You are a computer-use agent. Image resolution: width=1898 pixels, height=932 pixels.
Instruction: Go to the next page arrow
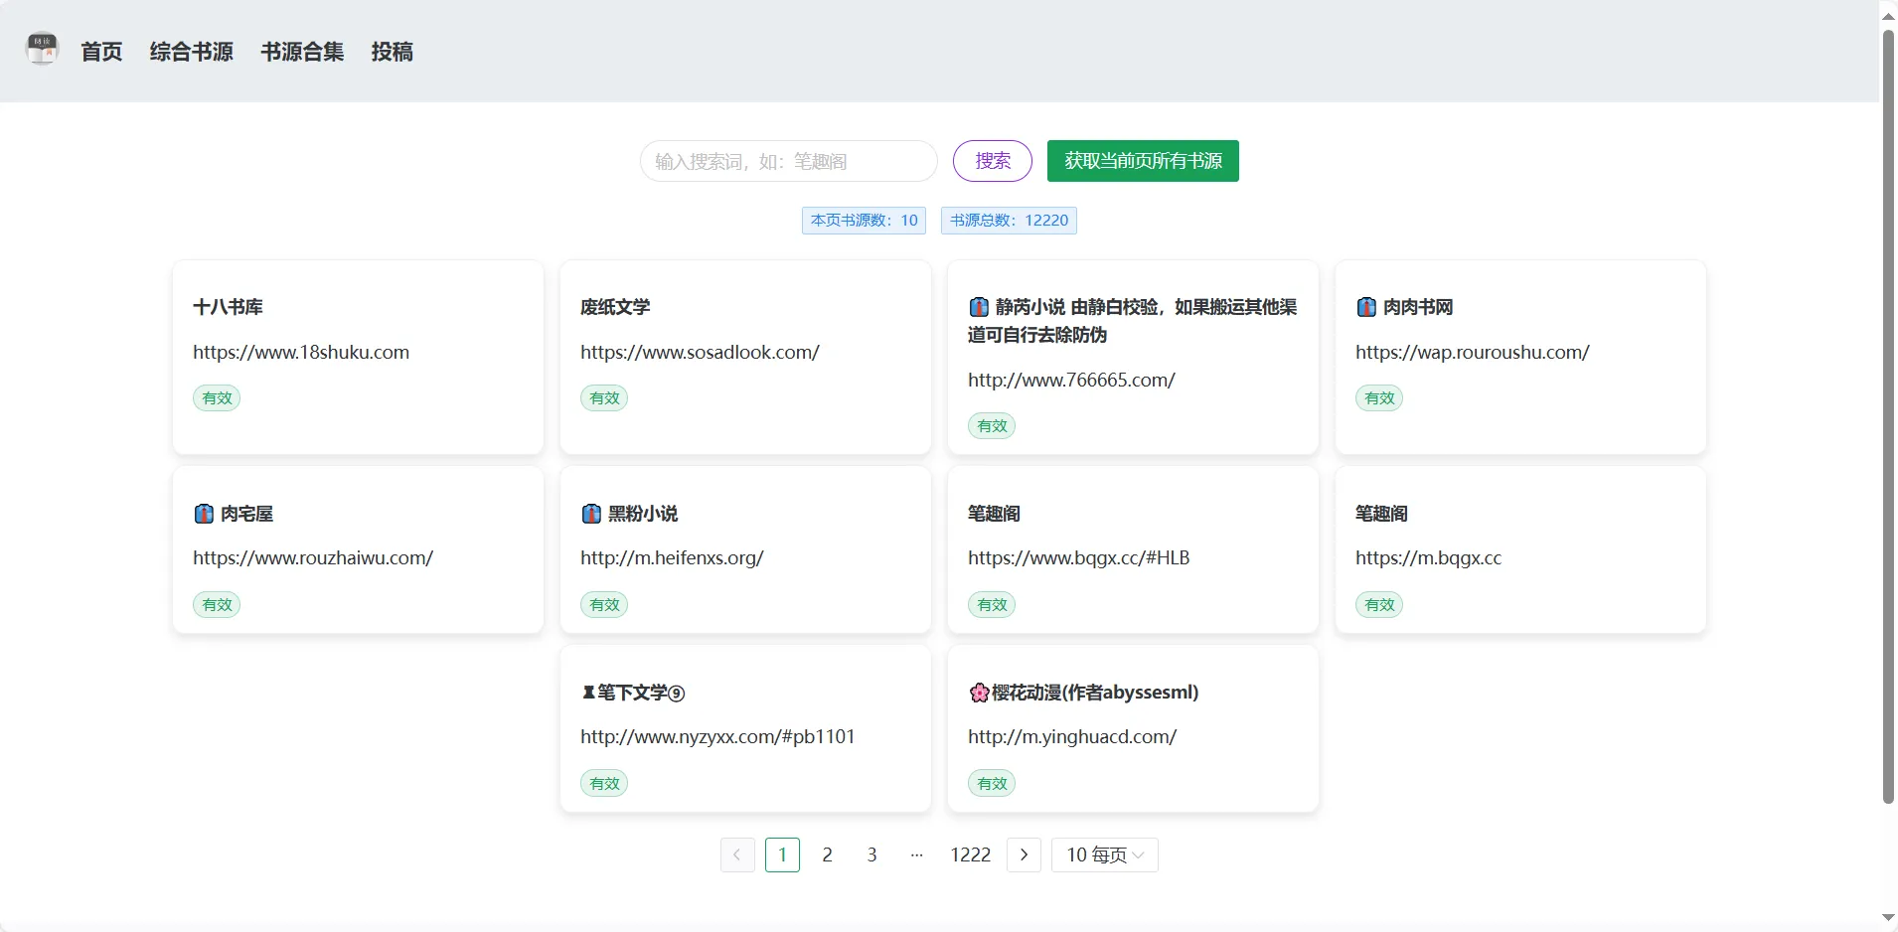pos(1024,854)
